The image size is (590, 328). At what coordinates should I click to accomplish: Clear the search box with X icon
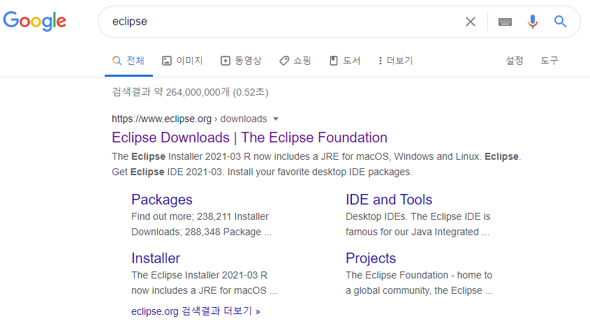click(x=471, y=22)
